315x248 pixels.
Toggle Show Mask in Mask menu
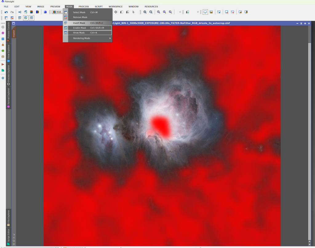point(79,33)
